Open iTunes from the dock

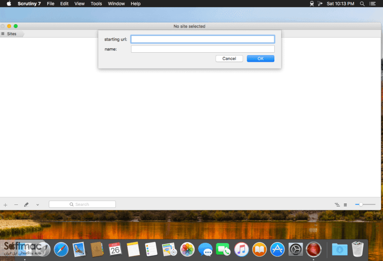point(241,249)
